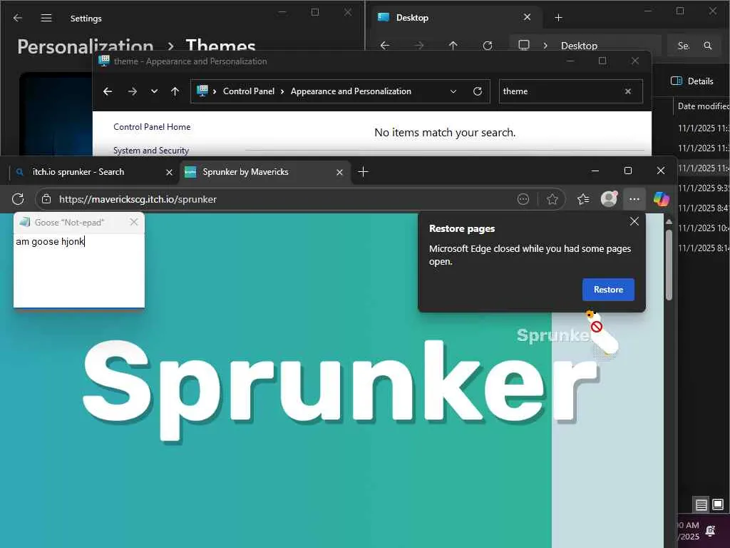Click Appearance and Personalization breadcrumb

pos(351,91)
